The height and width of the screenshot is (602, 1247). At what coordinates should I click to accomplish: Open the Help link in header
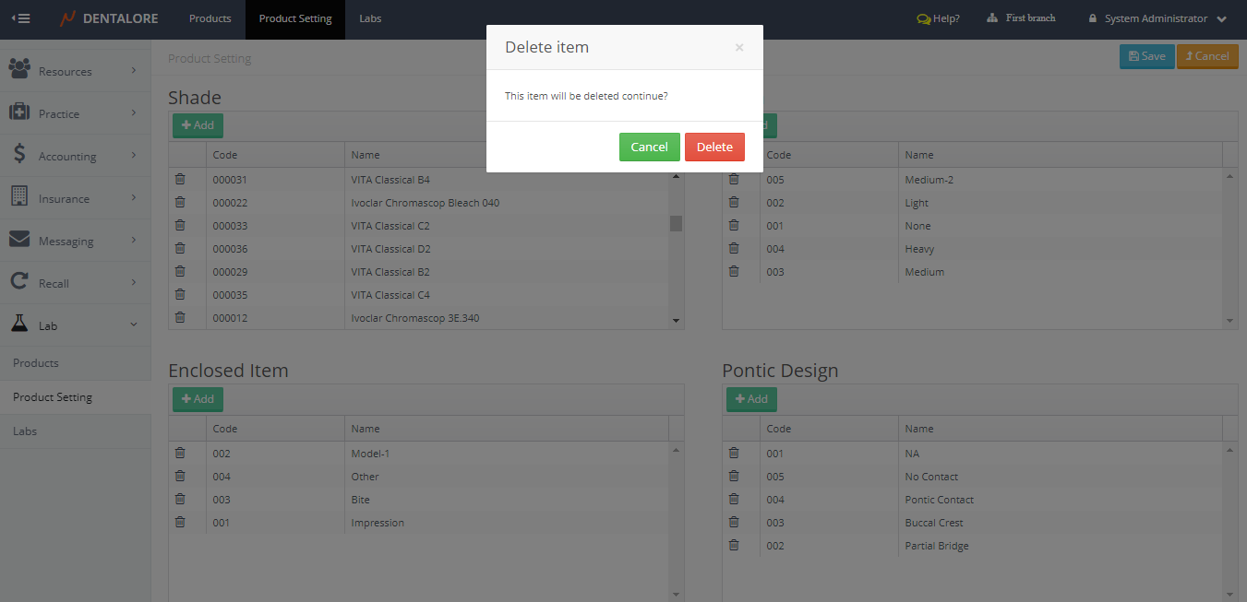pyautogui.click(x=938, y=18)
